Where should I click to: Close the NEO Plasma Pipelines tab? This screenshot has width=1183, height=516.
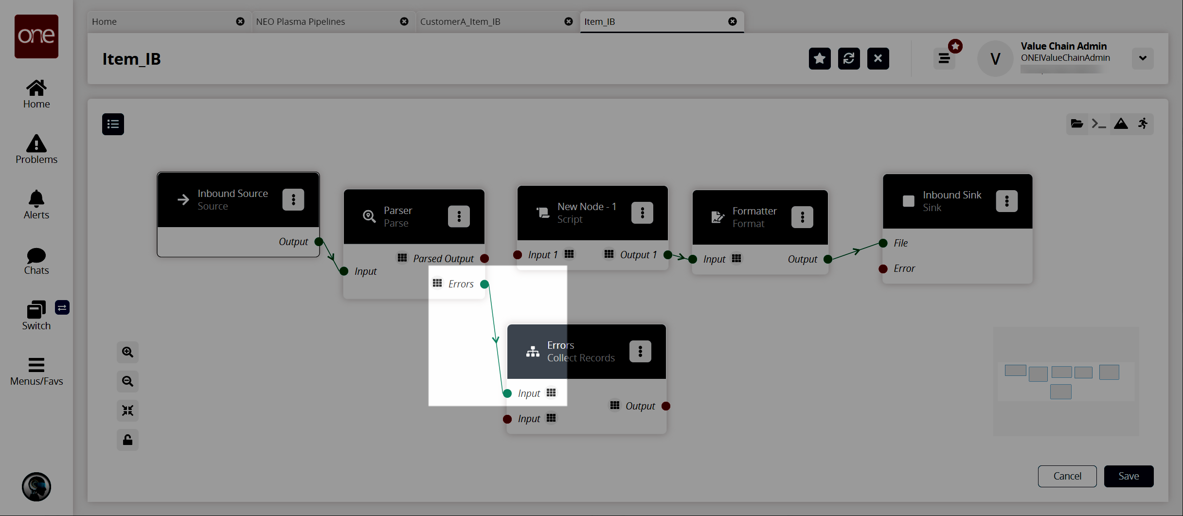point(404,21)
